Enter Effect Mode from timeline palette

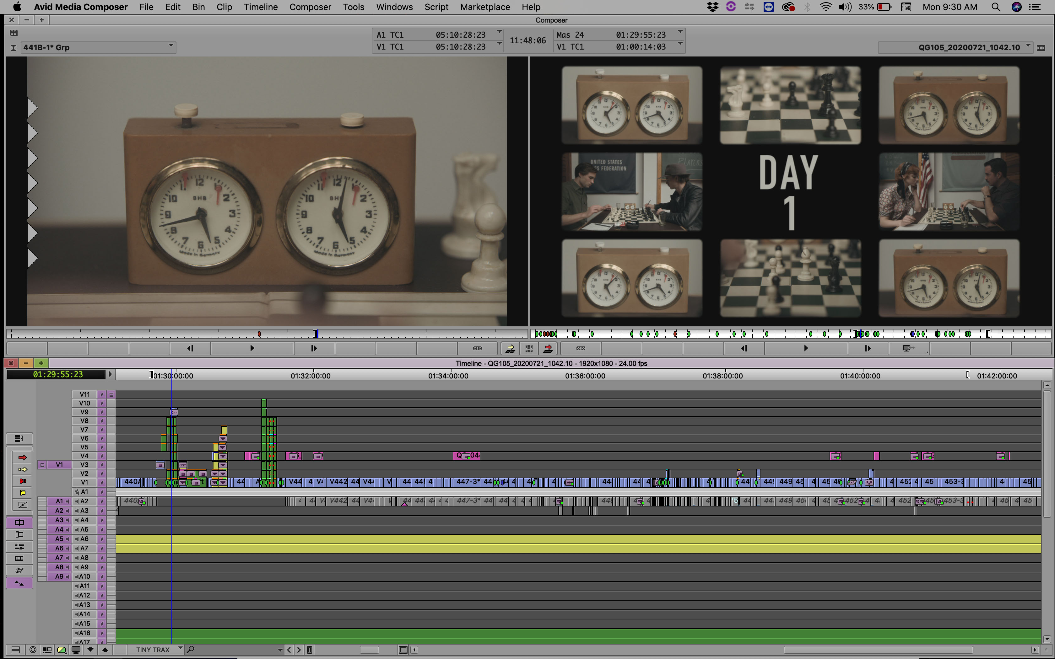(19, 571)
